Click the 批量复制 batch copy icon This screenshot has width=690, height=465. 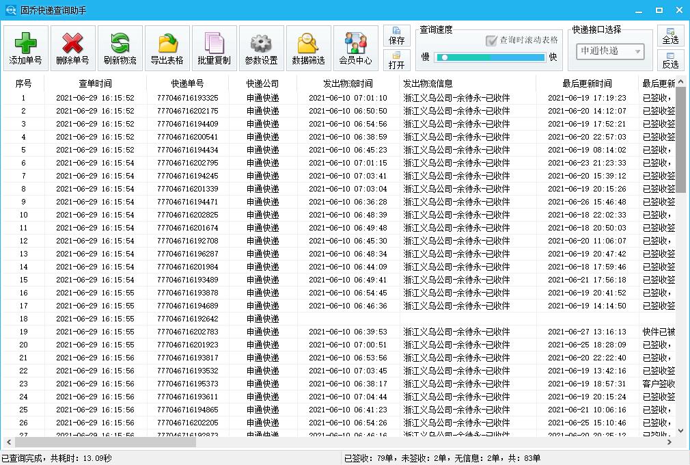click(215, 47)
